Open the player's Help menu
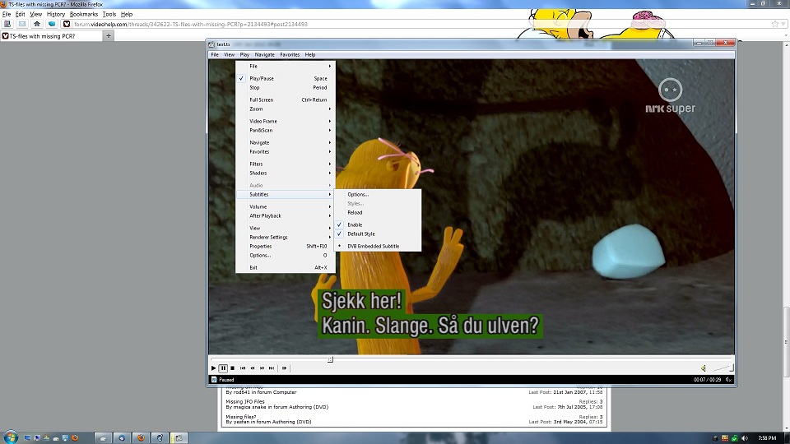The height and width of the screenshot is (444, 790). (310, 55)
